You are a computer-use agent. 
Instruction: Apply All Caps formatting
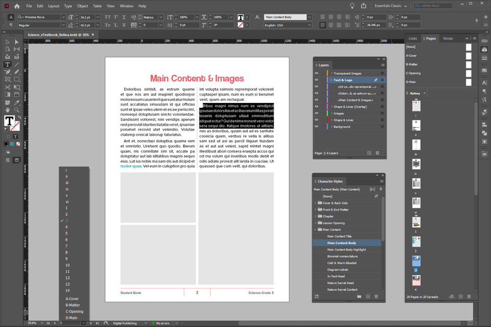point(107,17)
